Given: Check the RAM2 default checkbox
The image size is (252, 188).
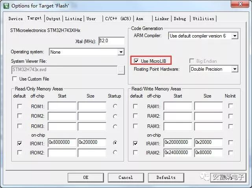Looking at the screenshot, I should 135,116.
